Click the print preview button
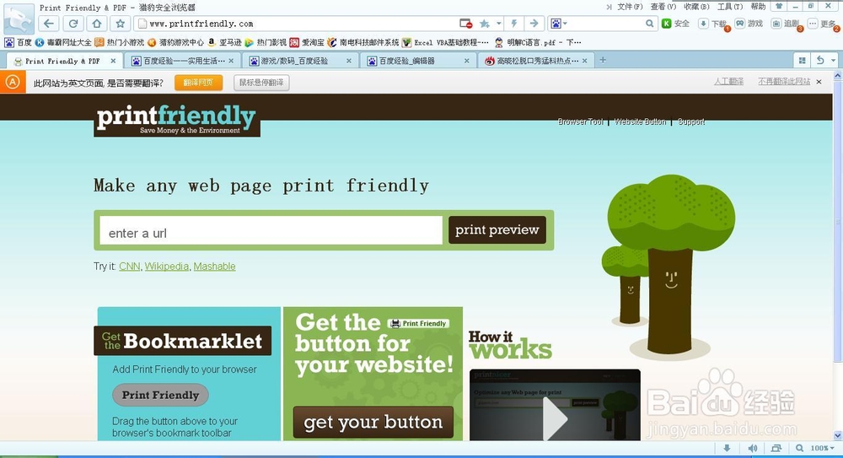The width and height of the screenshot is (843, 458). (x=497, y=229)
